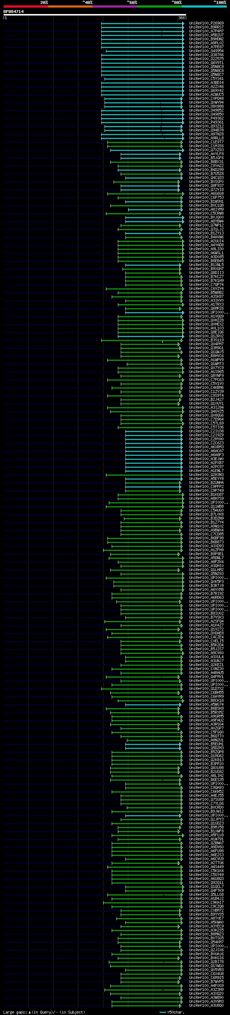Click the UniRef100_A3BDI4 label

pyautogui.click(x=206, y=83)
